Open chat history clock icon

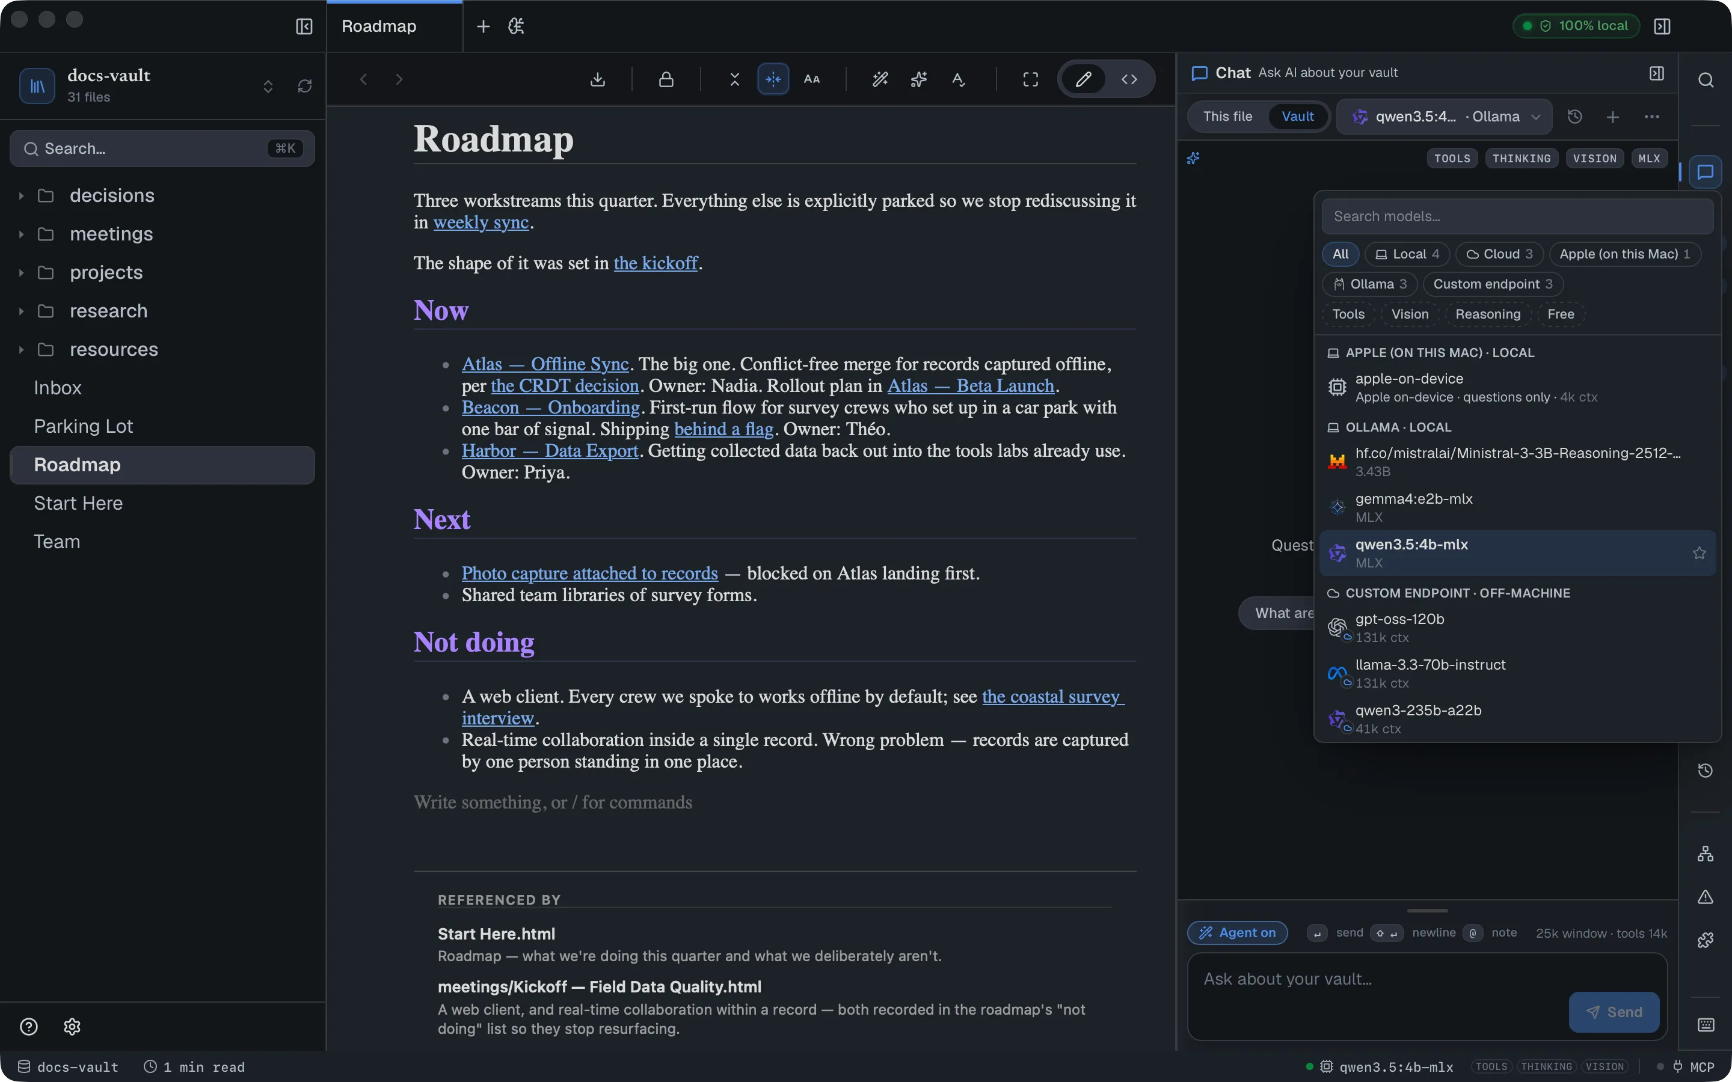(1574, 117)
